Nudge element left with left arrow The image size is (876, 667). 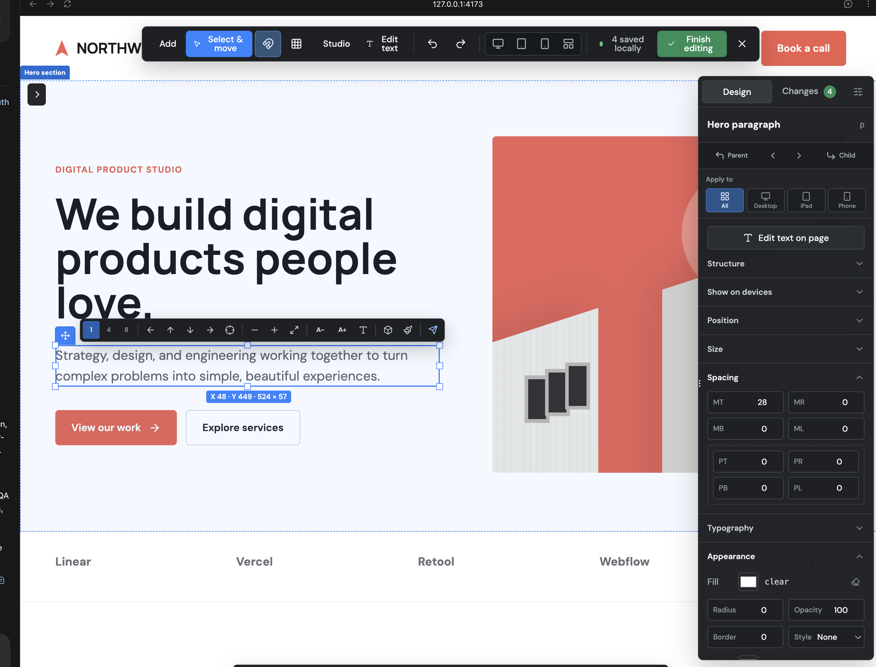click(x=151, y=330)
